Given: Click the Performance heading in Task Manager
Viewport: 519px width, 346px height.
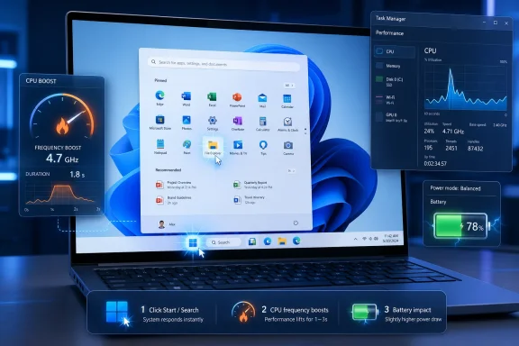Looking at the screenshot, I should pyautogui.click(x=389, y=33).
